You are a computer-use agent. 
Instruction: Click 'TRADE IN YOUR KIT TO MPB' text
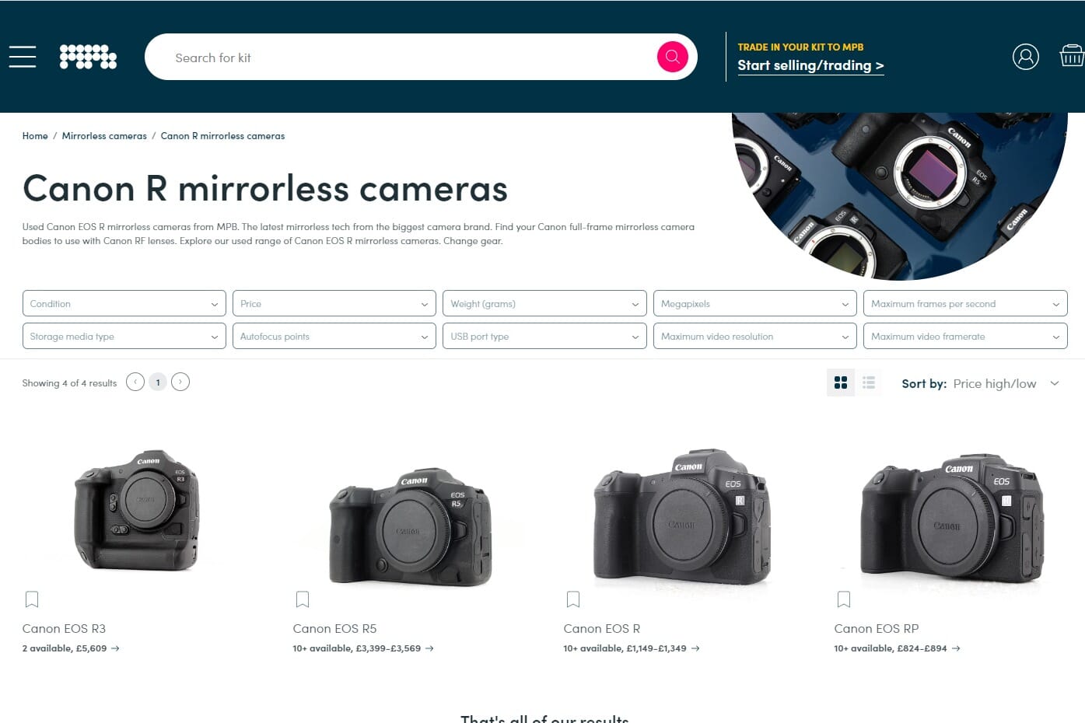click(800, 47)
